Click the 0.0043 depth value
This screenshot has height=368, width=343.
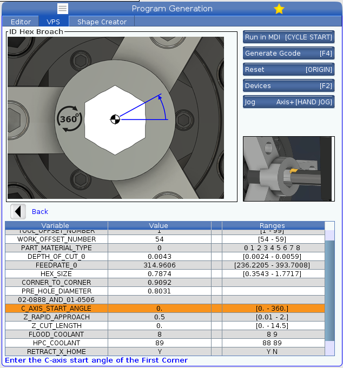[159, 257]
